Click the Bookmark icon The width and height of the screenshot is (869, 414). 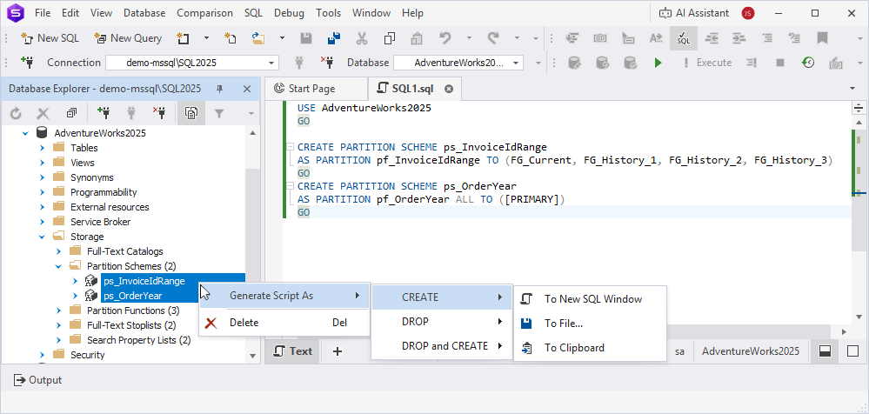(822, 38)
